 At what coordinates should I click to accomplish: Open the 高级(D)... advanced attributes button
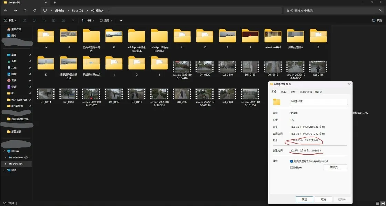point(335,167)
